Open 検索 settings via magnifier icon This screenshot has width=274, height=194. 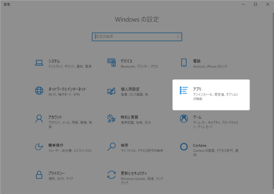[x=112, y=147]
